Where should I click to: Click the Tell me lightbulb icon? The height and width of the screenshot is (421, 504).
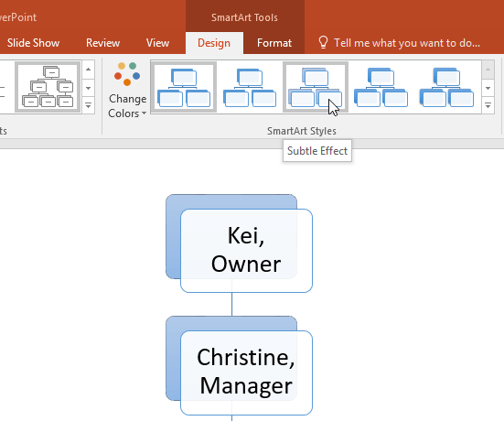323,42
